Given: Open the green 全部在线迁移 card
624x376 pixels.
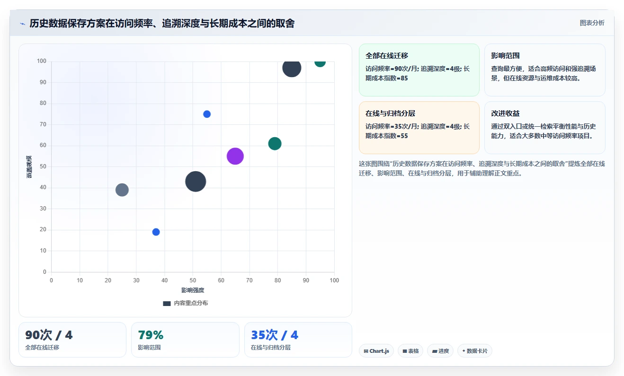Looking at the screenshot, I should (419, 70).
